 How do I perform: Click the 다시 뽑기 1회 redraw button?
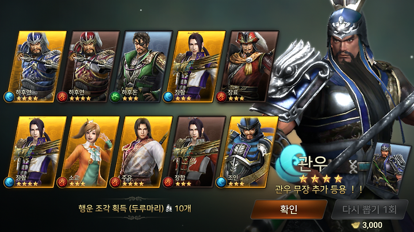coord(370,210)
